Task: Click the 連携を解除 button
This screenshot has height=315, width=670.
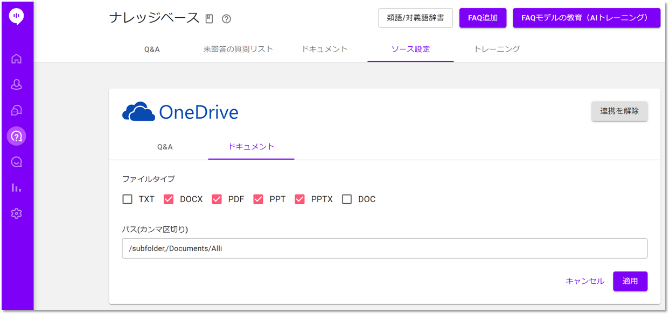Action: pos(619,111)
